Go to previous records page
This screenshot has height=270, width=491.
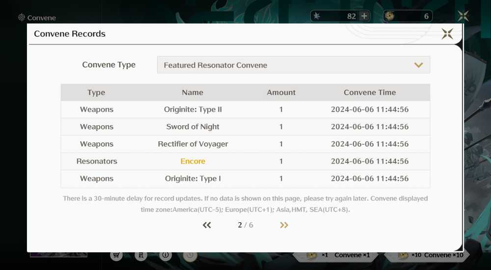pos(207,225)
